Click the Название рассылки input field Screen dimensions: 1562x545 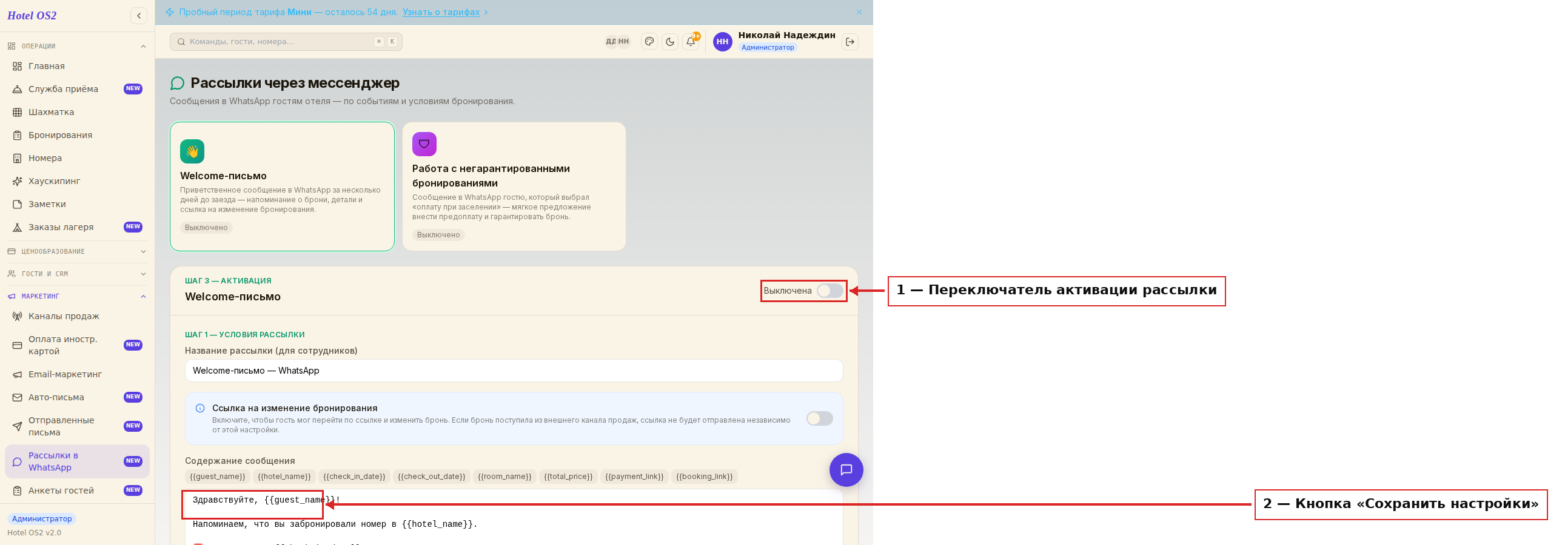tap(514, 371)
